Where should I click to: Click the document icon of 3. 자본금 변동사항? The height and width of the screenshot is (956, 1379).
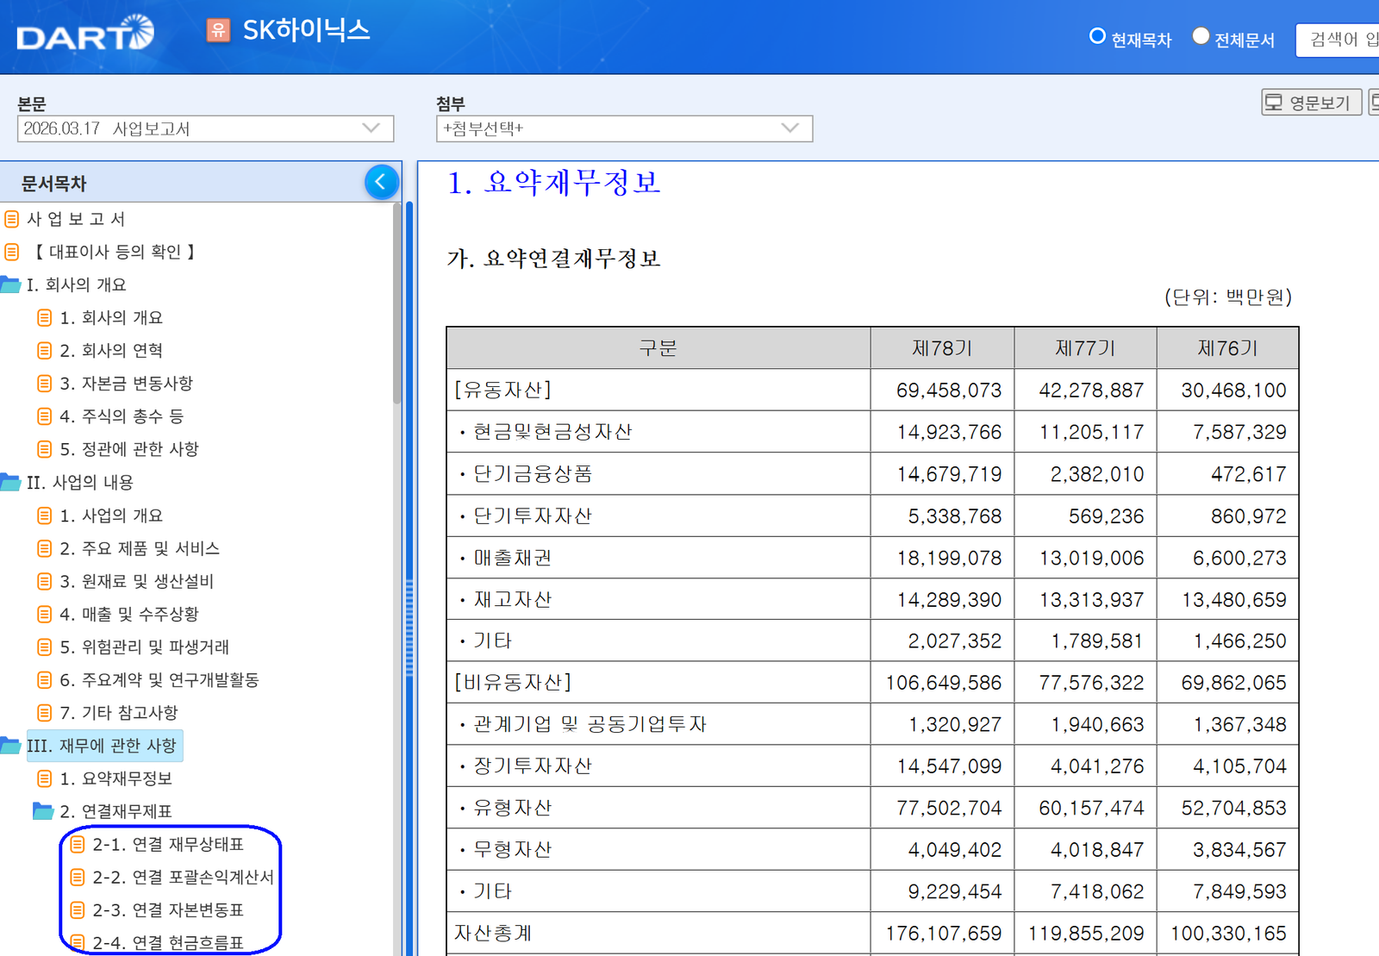pyautogui.click(x=45, y=383)
